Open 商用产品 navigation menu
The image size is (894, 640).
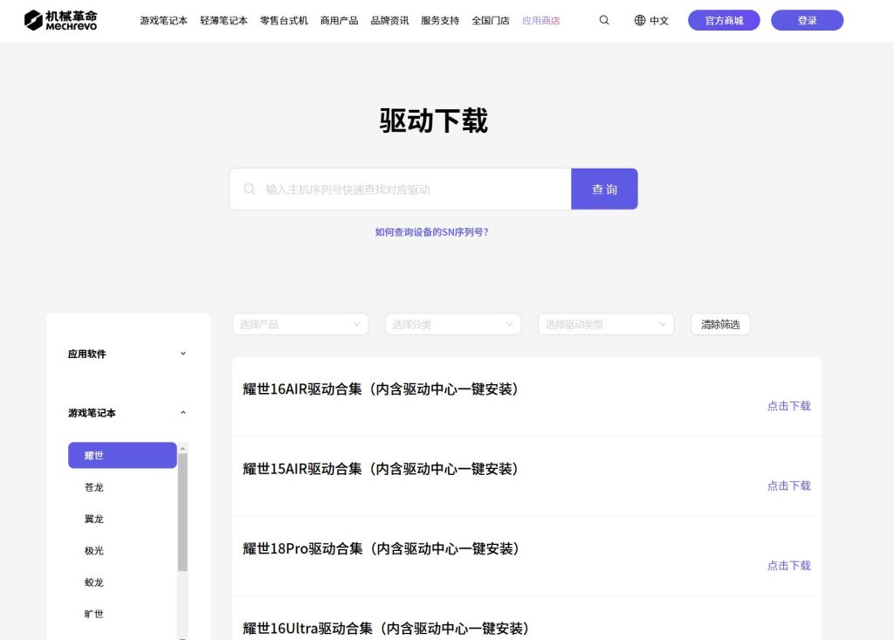point(340,21)
